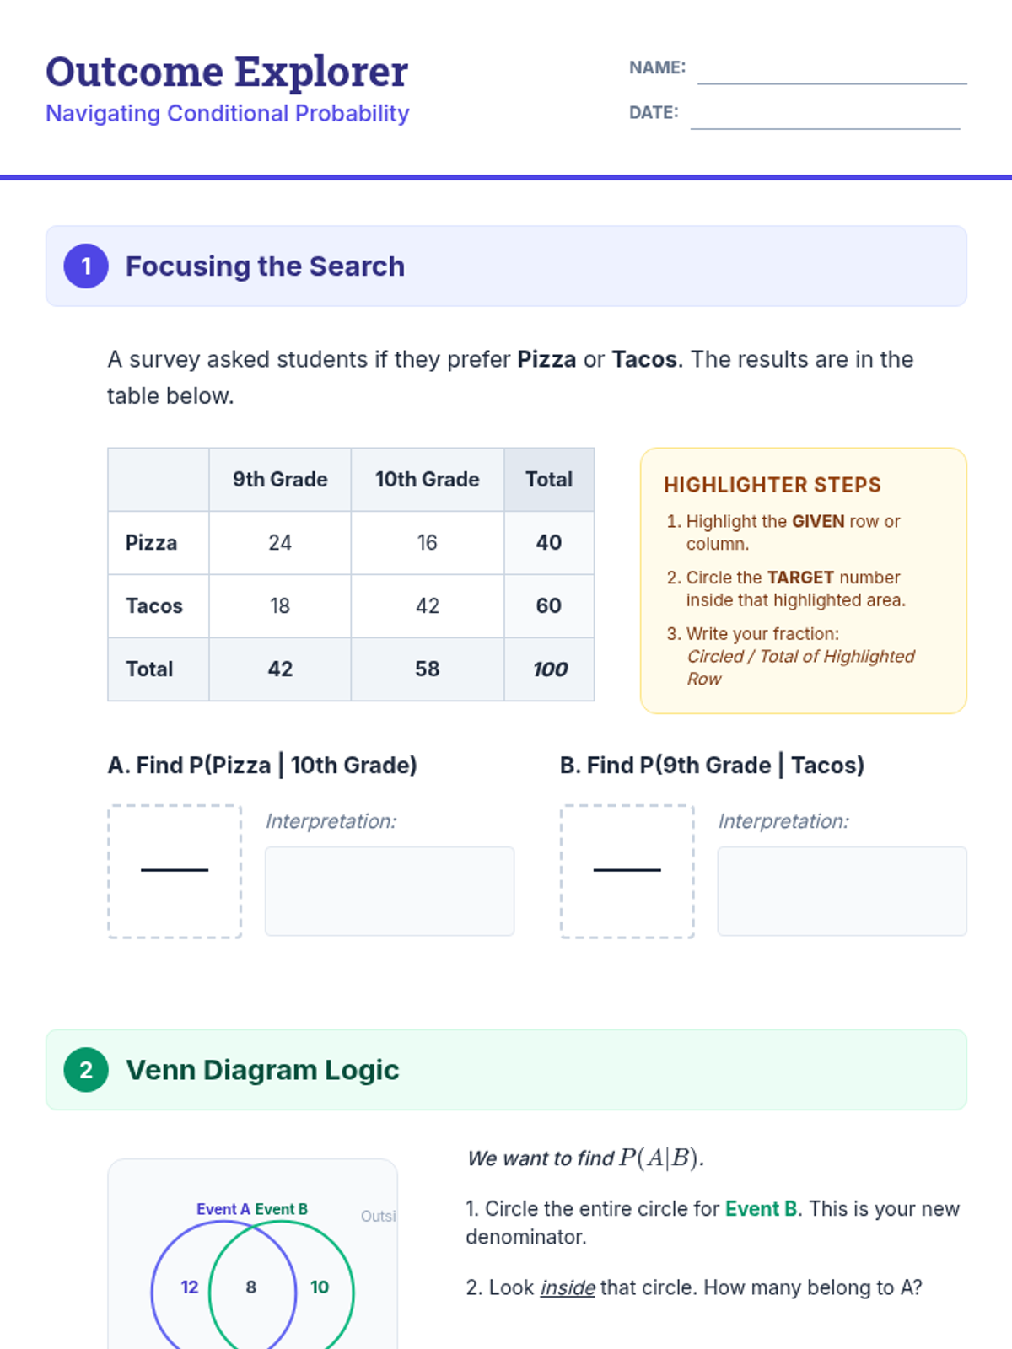Image resolution: width=1012 pixels, height=1349 pixels.
Task: Click the fraction box for question B
Action: 627,871
